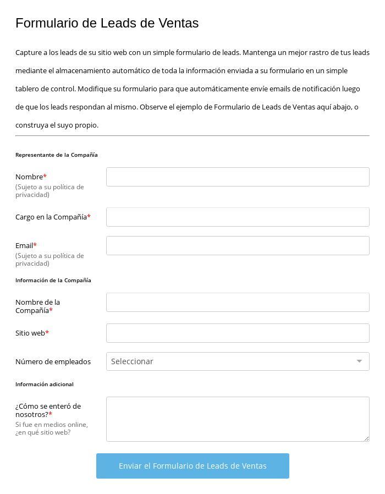
Task: Submit with Enviar el Formulario de Leads button
Action: (193, 466)
